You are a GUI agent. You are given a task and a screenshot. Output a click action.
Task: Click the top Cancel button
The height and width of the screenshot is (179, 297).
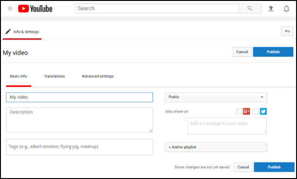click(x=242, y=52)
